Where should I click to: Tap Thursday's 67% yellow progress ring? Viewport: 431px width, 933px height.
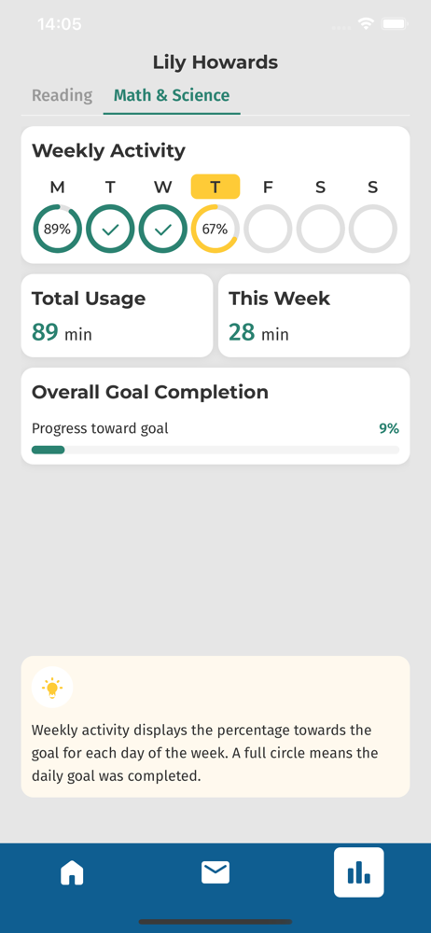tap(215, 230)
